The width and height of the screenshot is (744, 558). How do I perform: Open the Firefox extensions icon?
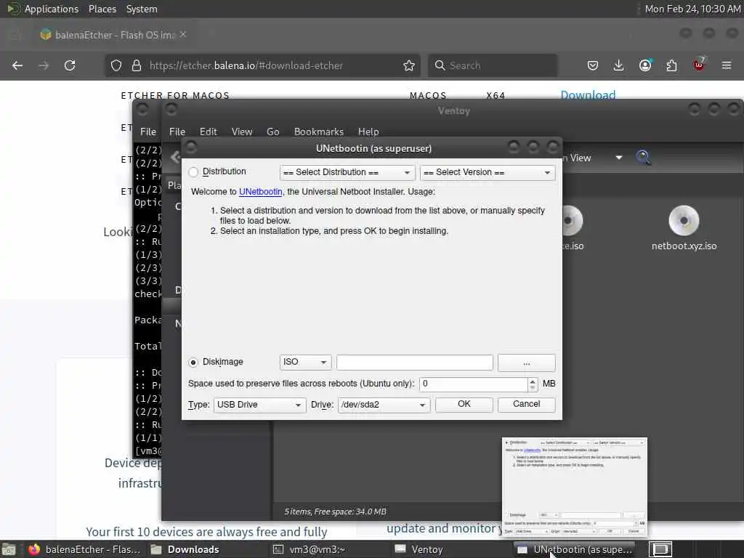tap(671, 65)
